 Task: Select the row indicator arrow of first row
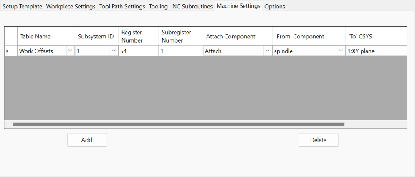(7, 51)
